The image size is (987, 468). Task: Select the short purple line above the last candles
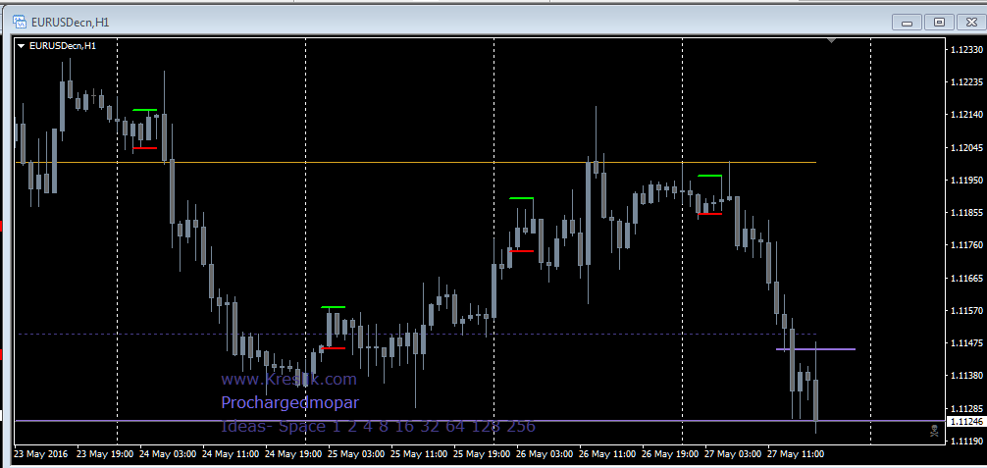[x=815, y=349]
